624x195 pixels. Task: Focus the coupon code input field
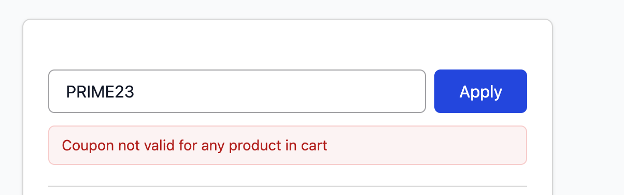237,91
